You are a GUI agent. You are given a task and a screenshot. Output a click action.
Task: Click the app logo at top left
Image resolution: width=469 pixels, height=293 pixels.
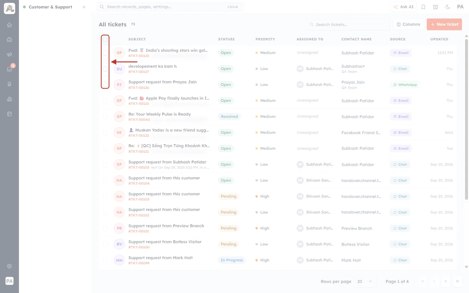(9, 8)
